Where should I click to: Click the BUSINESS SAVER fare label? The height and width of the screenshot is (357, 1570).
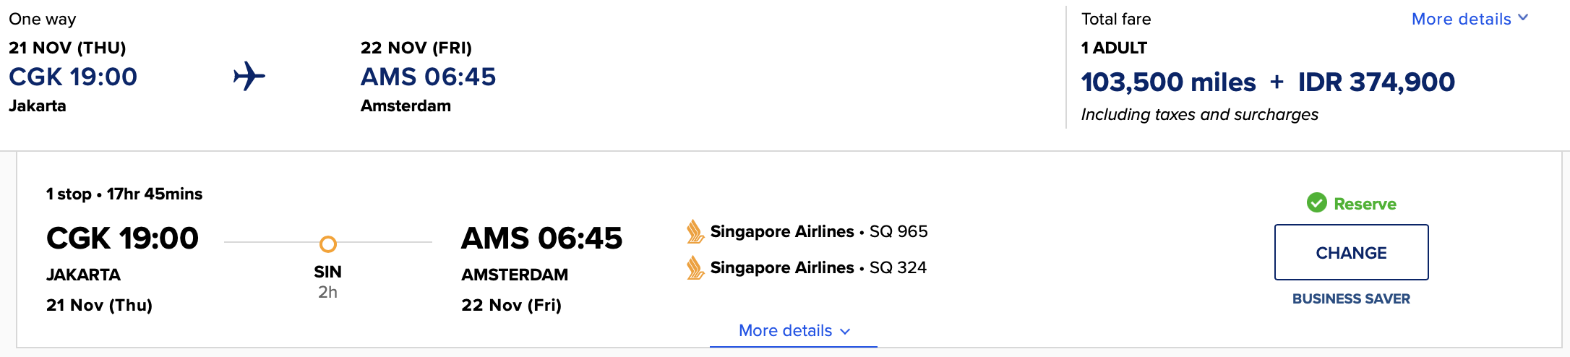1351,298
